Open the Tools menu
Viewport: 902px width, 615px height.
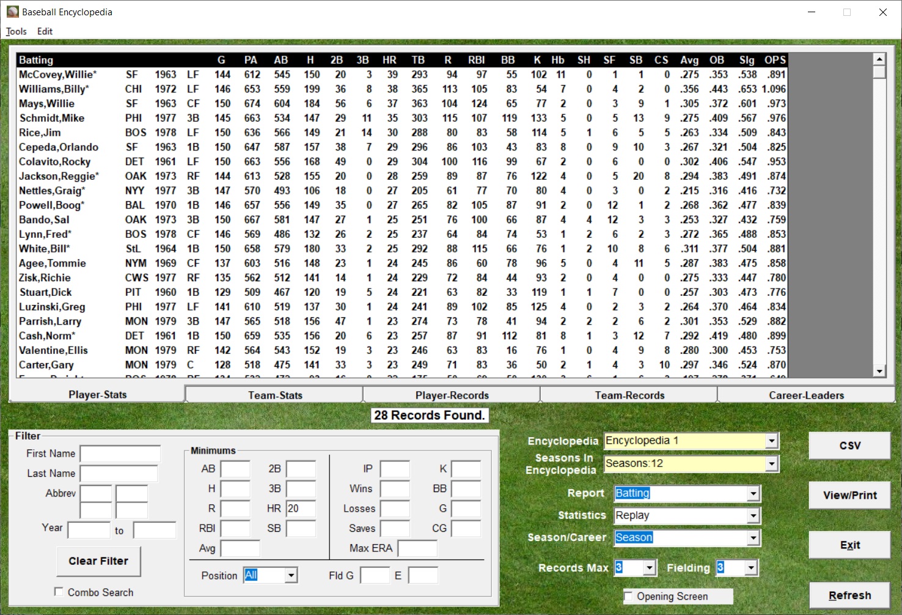pos(16,31)
